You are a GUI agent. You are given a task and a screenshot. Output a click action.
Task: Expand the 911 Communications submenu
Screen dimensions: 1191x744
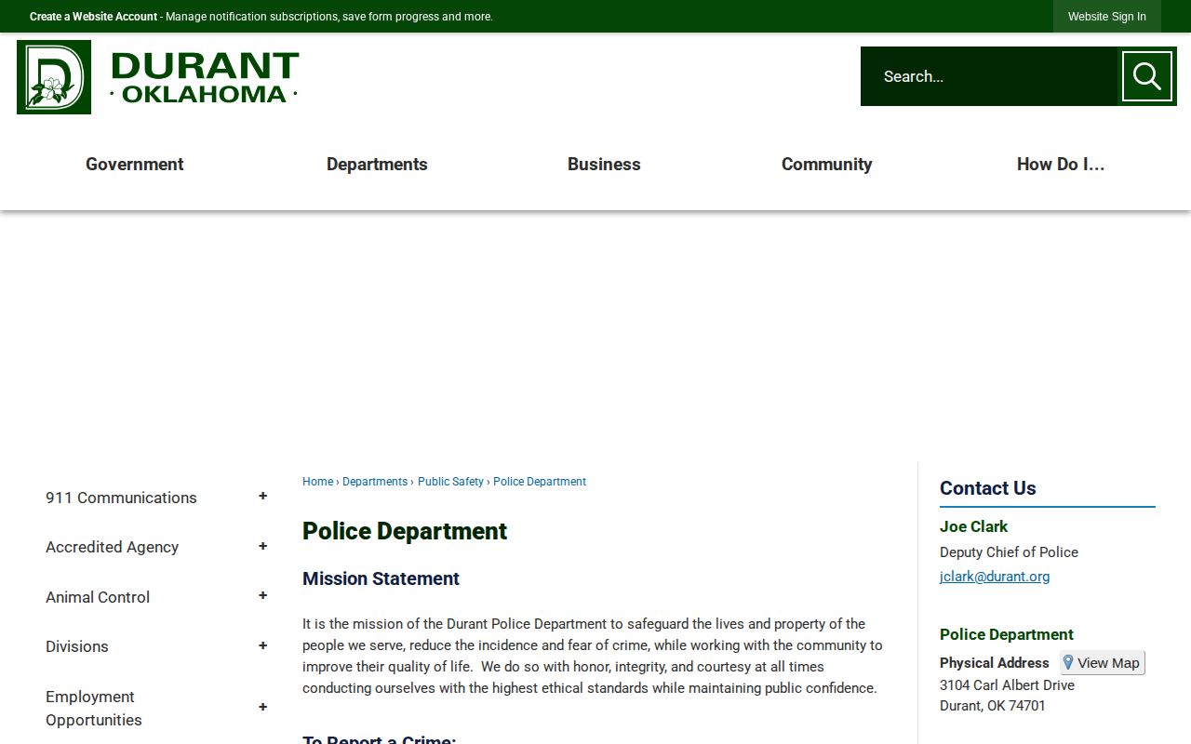262,497
